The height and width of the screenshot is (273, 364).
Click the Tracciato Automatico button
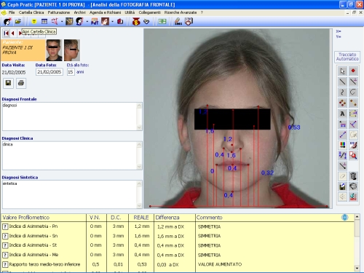pyautogui.click(x=347, y=57)
